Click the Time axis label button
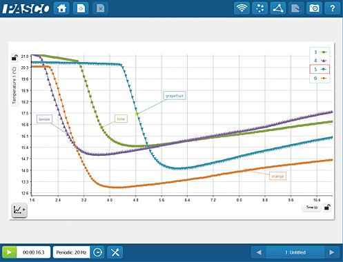 coord(311,208)
